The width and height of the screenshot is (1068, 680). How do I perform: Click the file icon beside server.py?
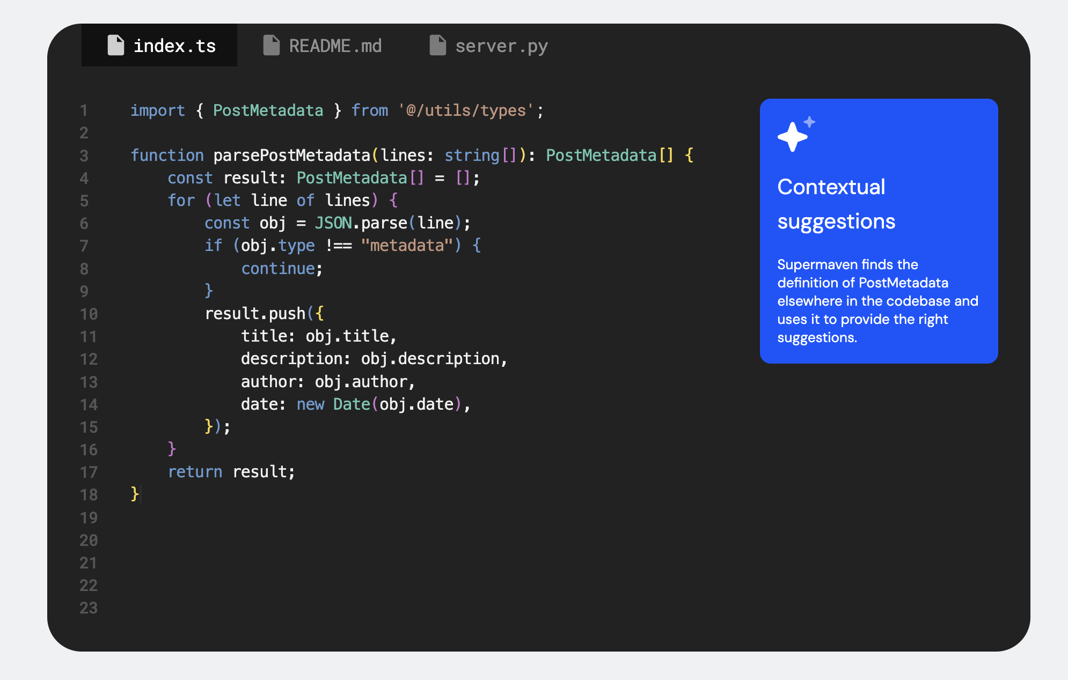(437, 45)
